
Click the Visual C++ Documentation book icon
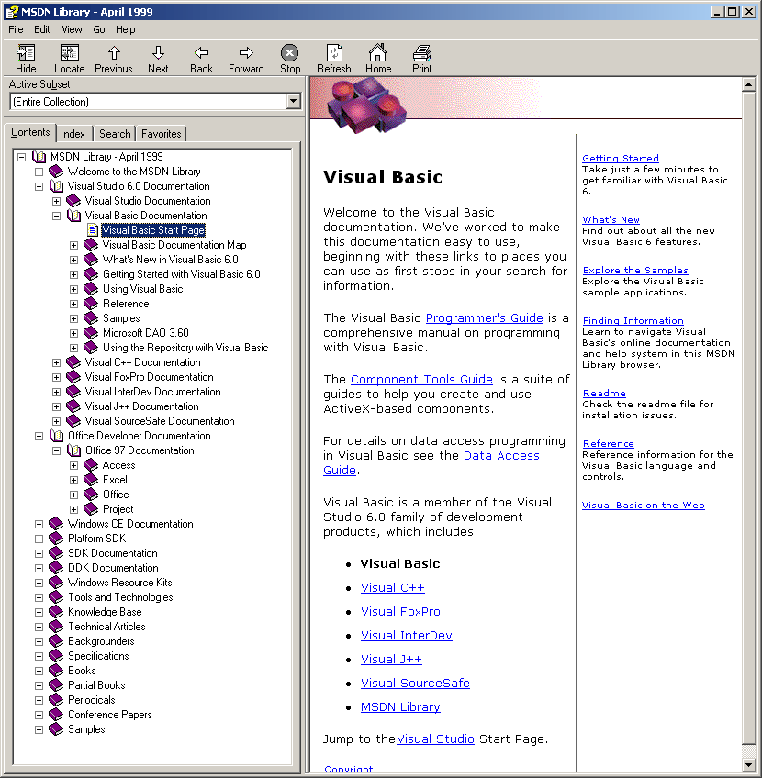73,362
